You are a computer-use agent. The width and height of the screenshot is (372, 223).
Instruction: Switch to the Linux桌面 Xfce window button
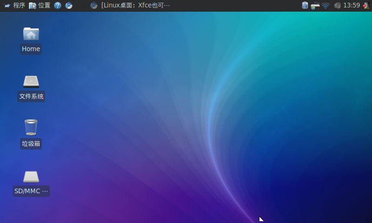(130, 5)
